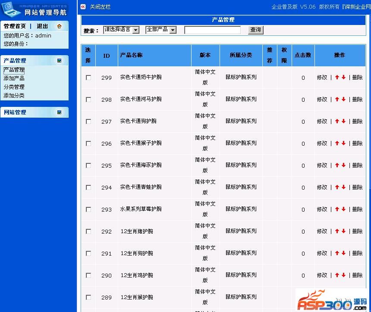Image resolution: width=371 pixels, height=312 pixels.
Task: Click the home icon next to 退出
Action: 59,26
